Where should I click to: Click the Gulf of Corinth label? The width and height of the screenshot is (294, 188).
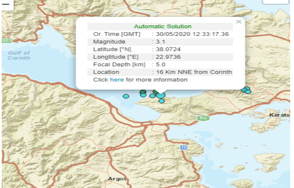[x=19, y=55]
